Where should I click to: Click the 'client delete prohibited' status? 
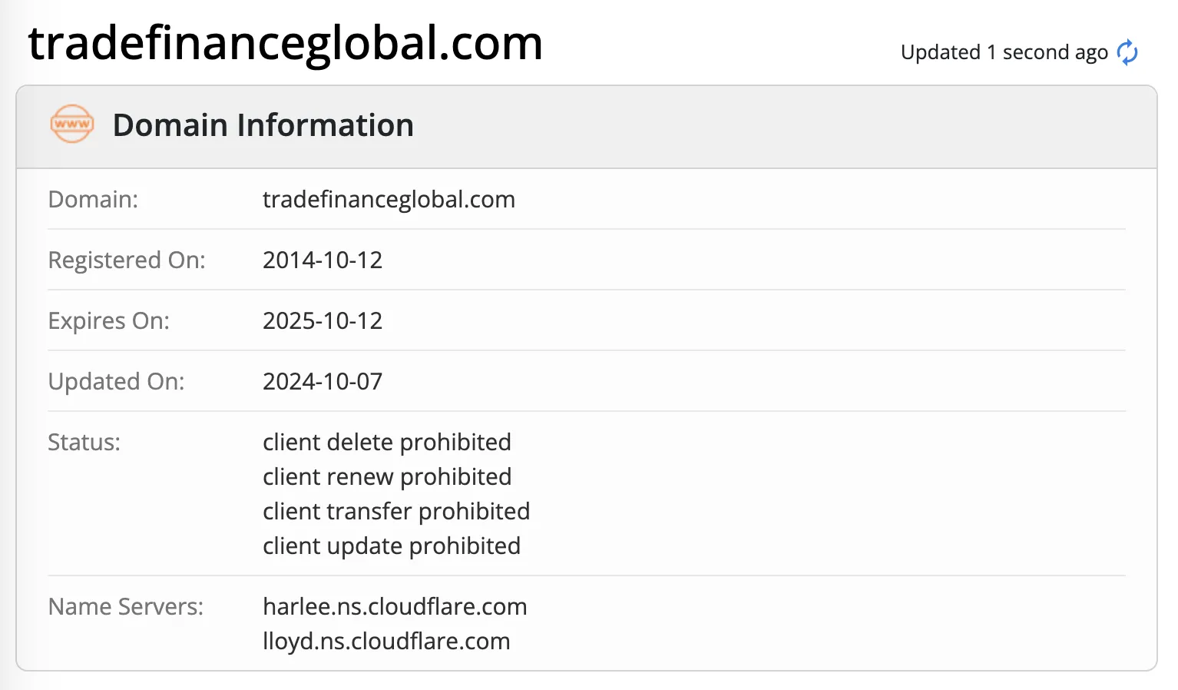click(x=387, y=443)
